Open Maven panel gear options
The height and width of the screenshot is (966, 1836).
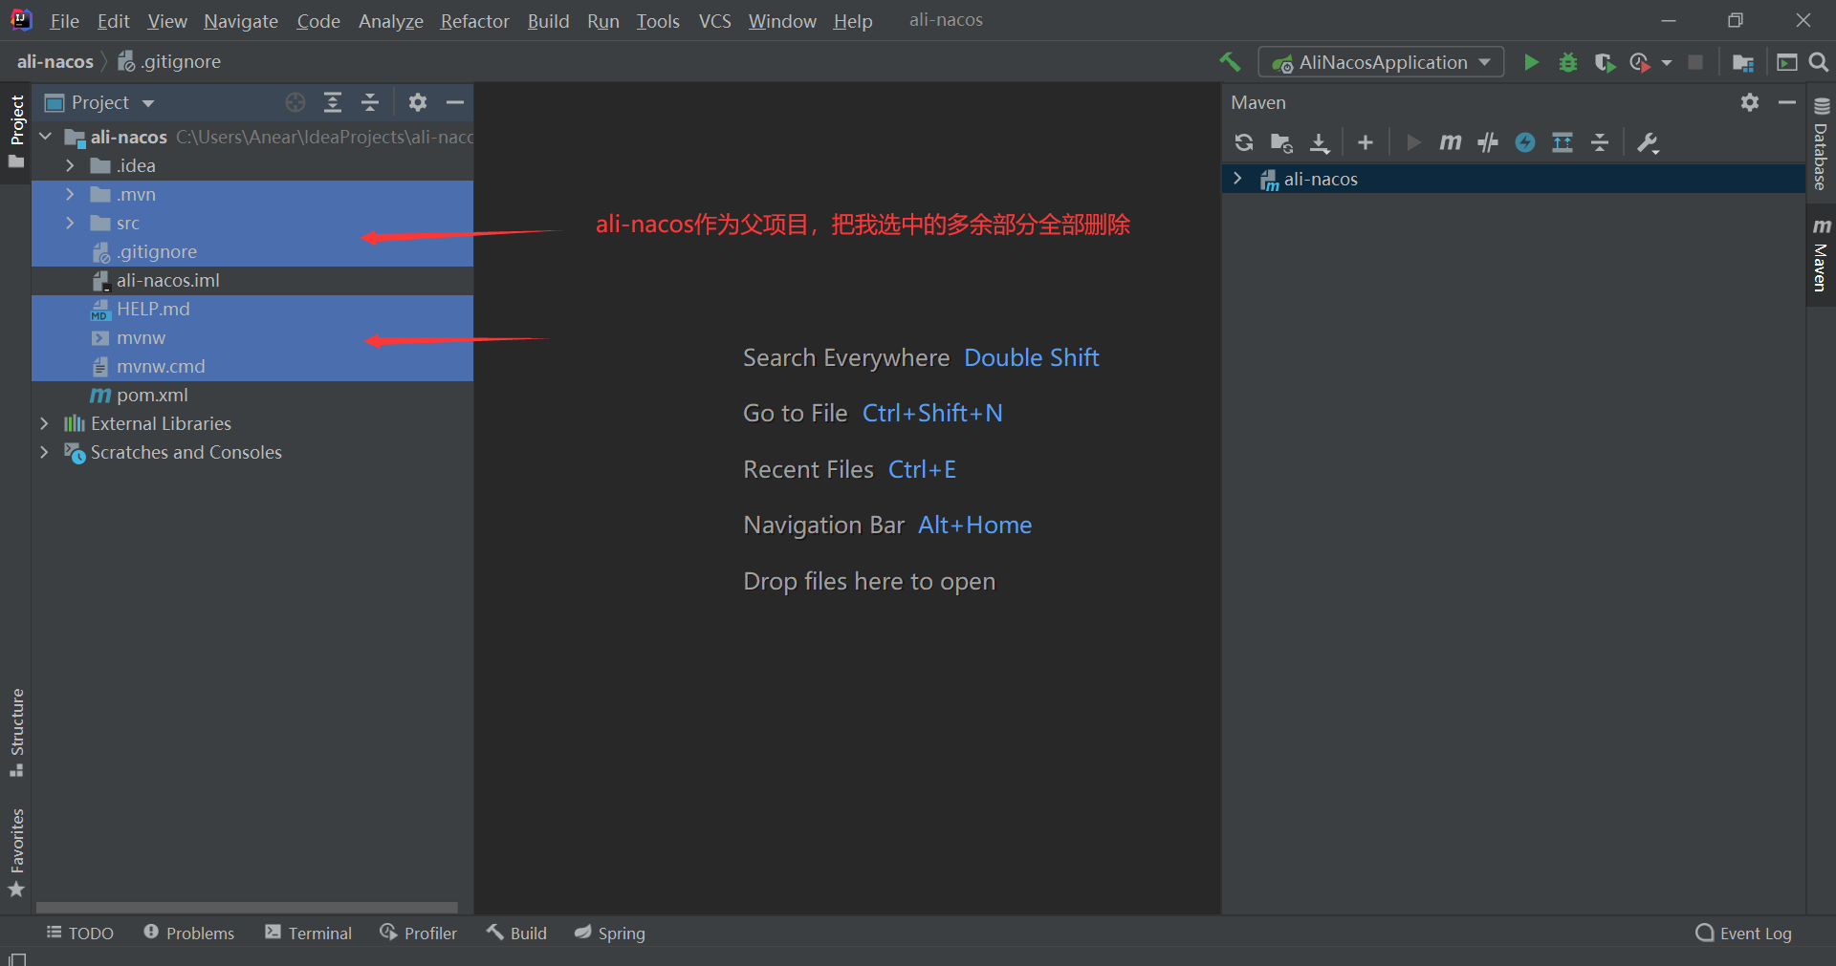(1750, 102)
